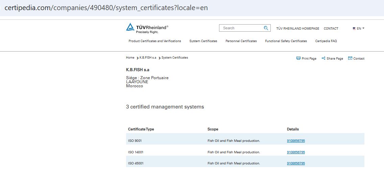
Task: Open certificate 9108656795 for ISO 45001
Action: tap(296, 163)
